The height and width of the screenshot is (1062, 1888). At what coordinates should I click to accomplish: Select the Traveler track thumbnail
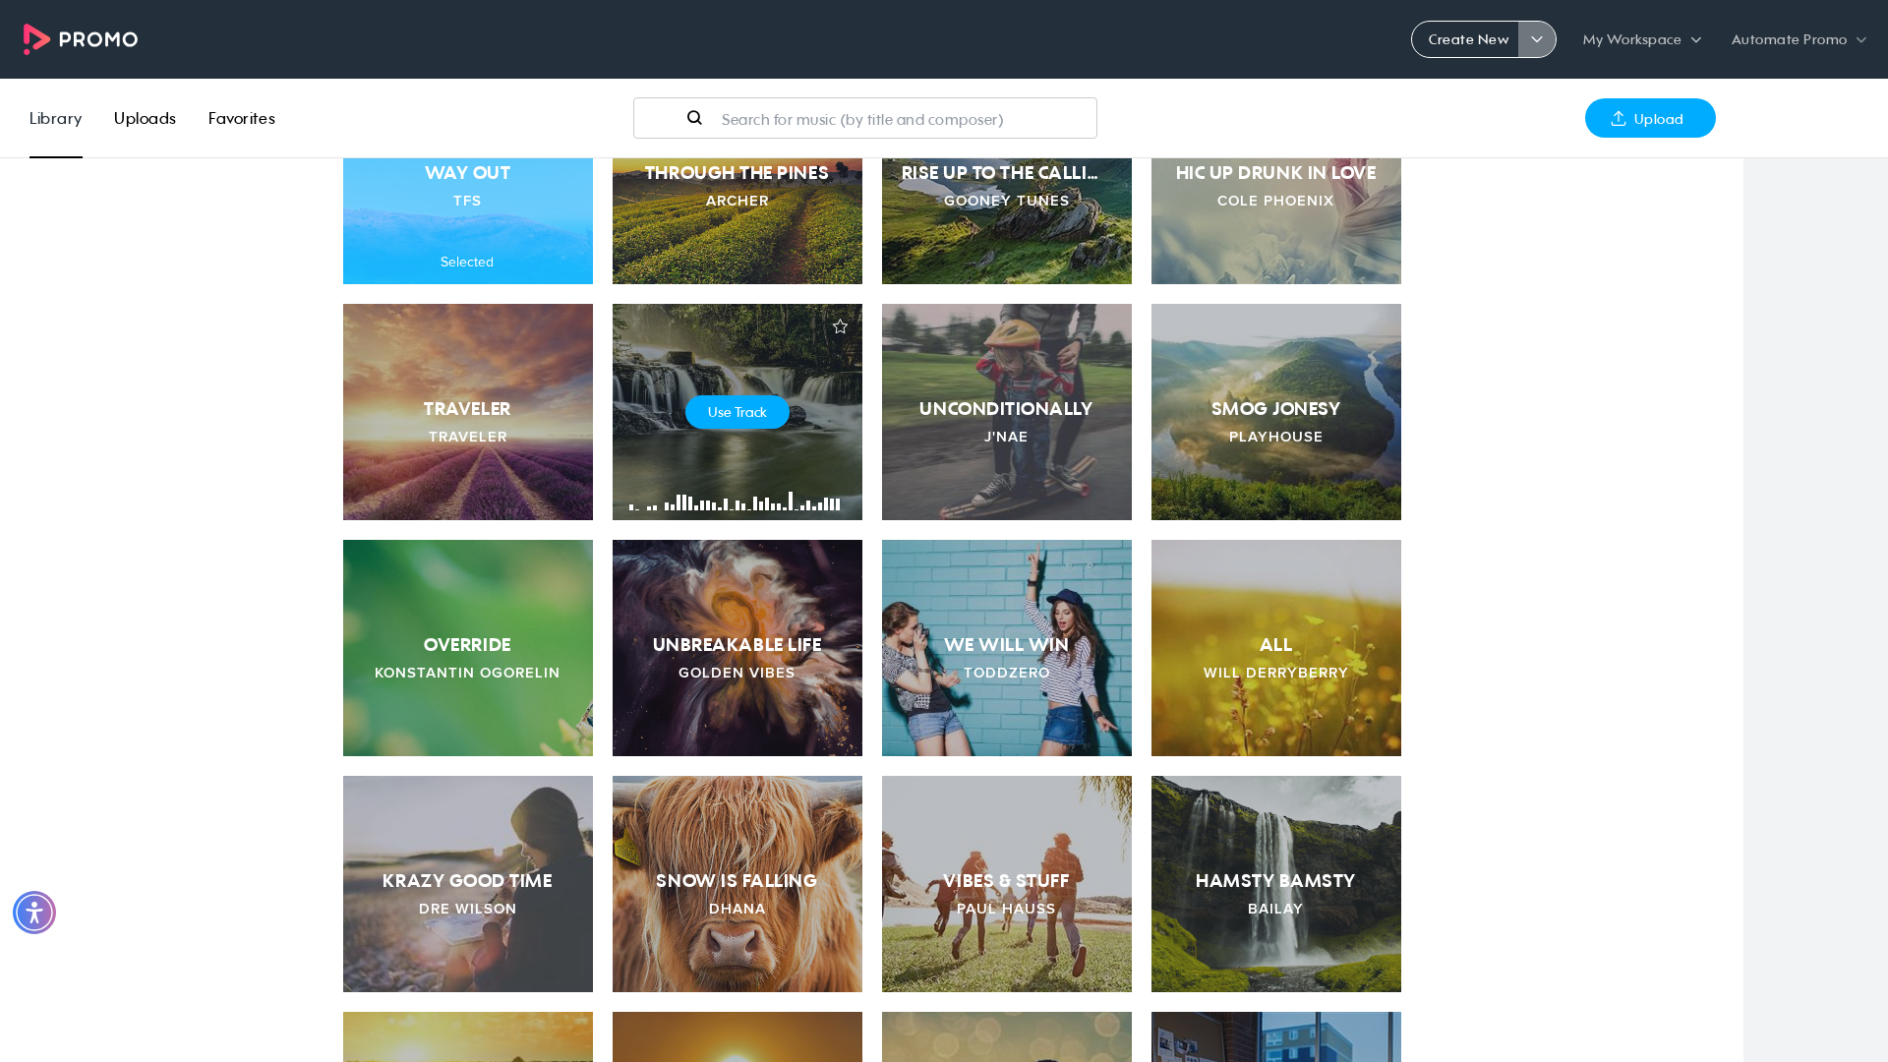tap(468, 412)
